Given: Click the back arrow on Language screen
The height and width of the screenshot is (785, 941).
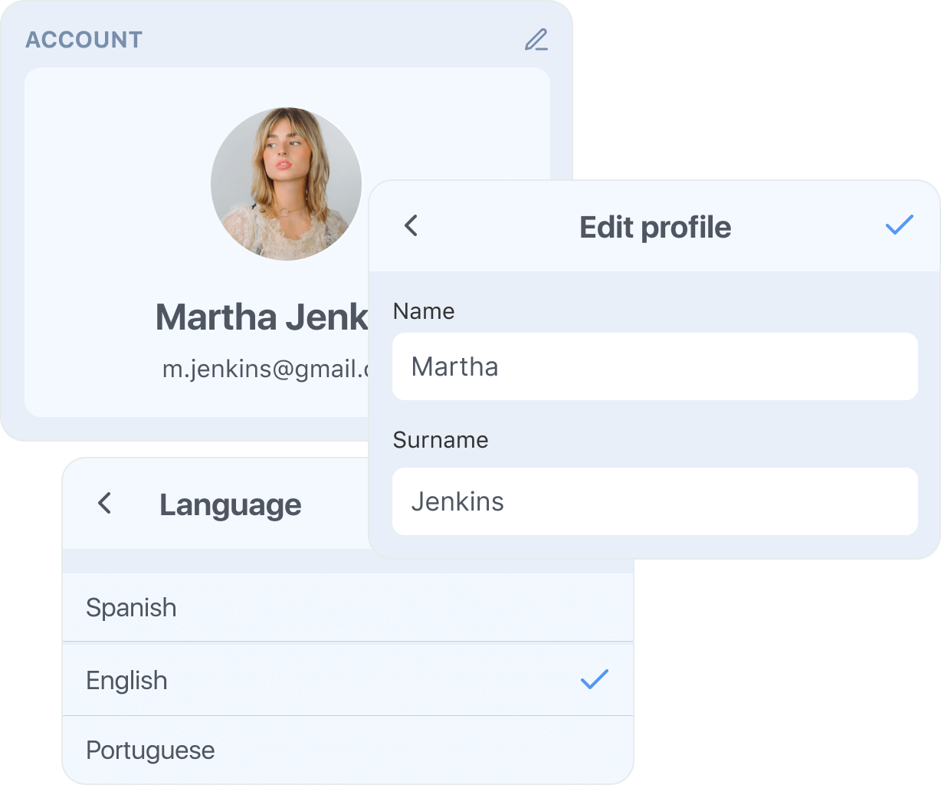Looking at the screenshot, I should (103, 504).
